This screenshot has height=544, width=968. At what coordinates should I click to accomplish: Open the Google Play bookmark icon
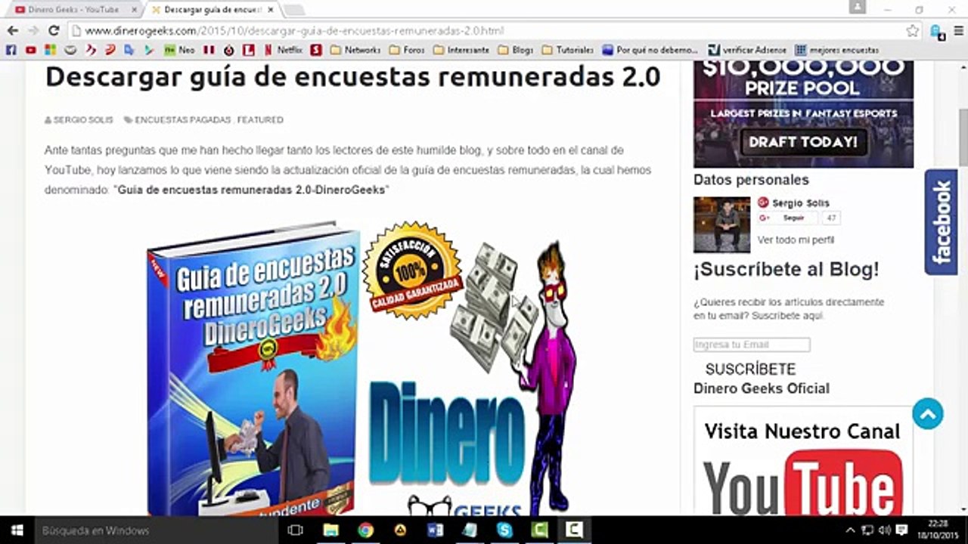click(x=149, y=50)
